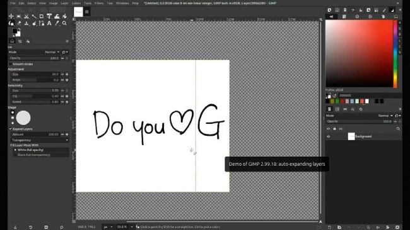Switch to the Paths tab in layers dock
The height and width of the screenshot is (230, 410).
[345, 109]
